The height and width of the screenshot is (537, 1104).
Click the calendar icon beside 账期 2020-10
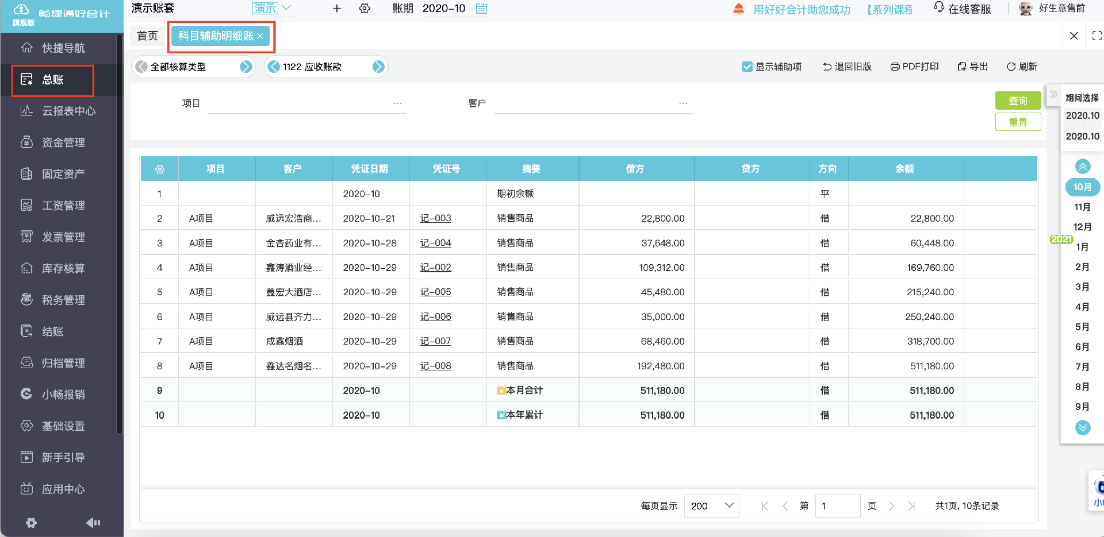[x=481, y=9]
